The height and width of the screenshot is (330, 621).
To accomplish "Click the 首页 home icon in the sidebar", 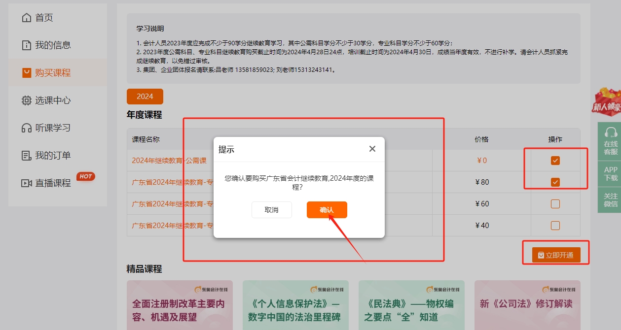I will point(27,17).
